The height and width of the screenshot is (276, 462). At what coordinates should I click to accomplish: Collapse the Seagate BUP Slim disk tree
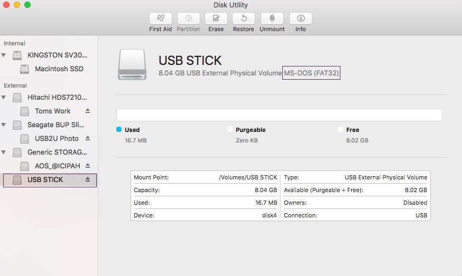point(4,125)
